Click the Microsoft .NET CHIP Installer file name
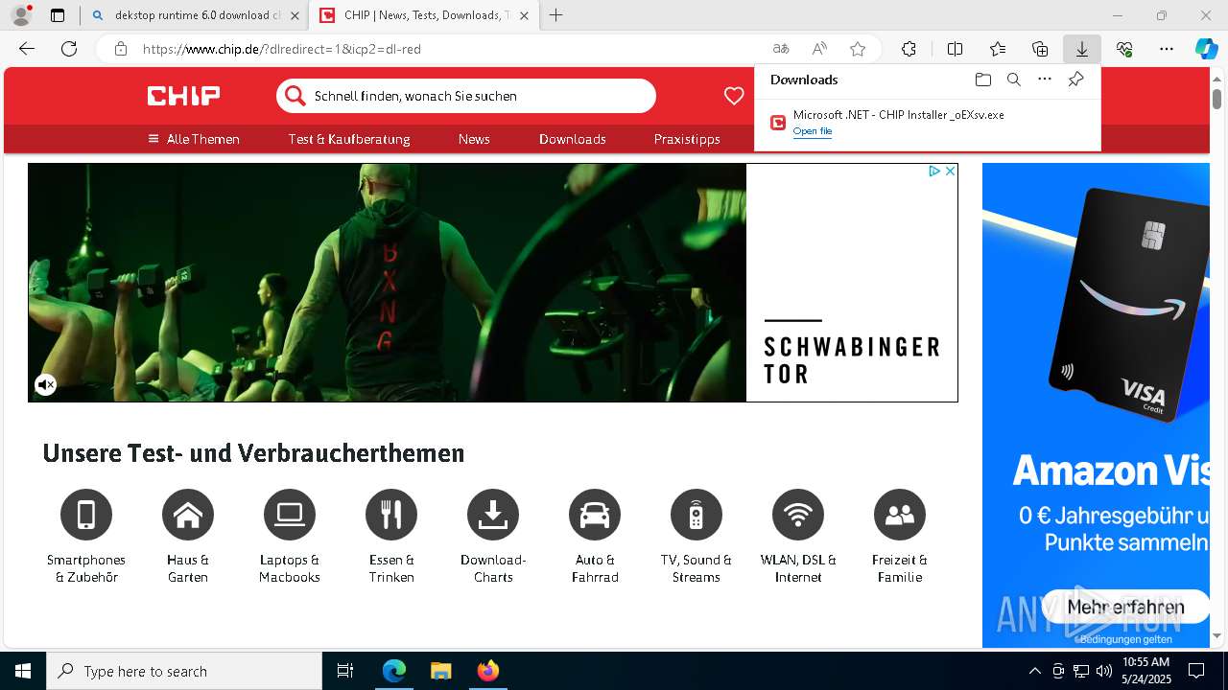 [898, 114]
